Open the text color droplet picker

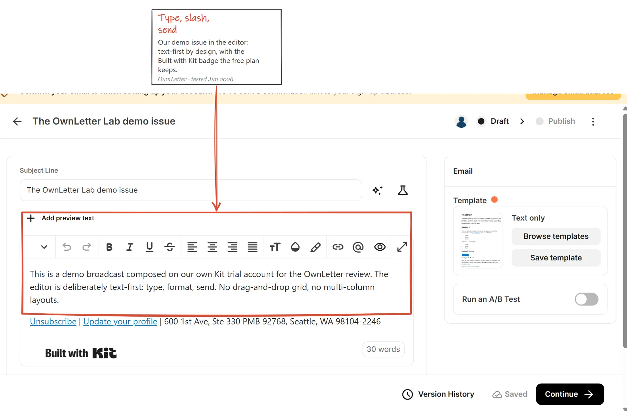(295, 247)
